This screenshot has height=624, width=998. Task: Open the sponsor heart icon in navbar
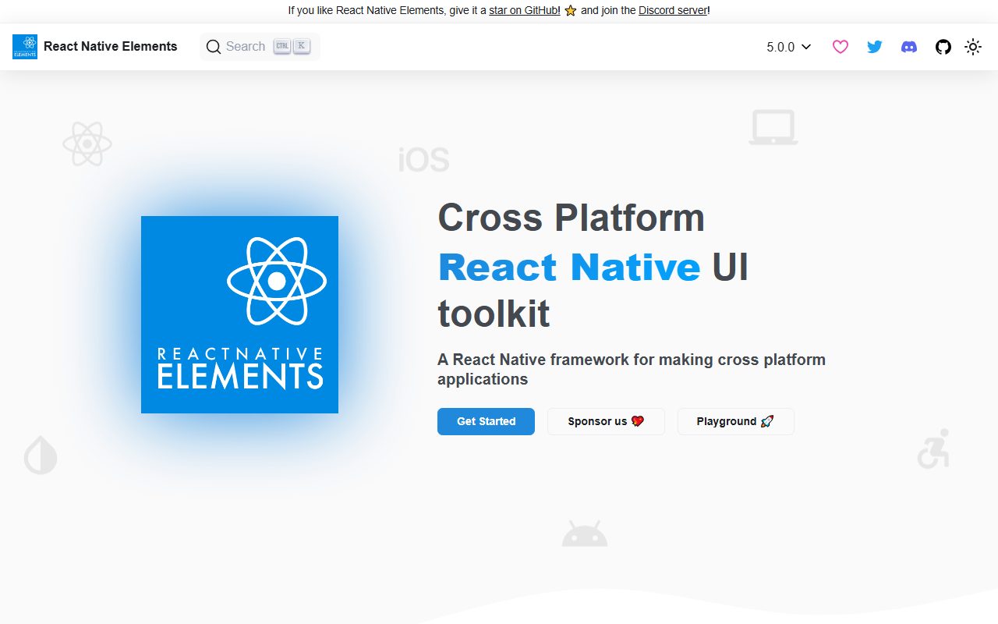841,47
